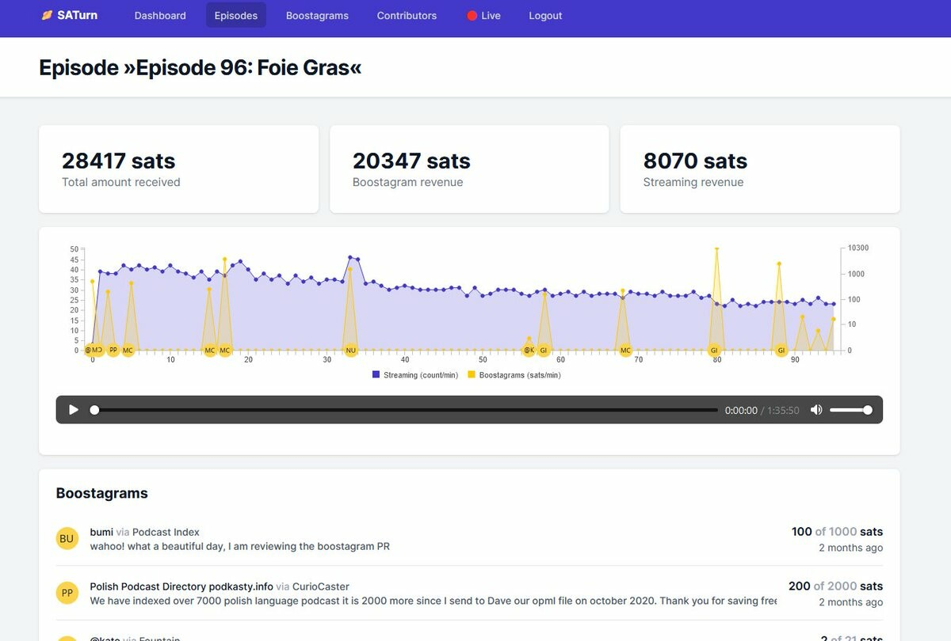The height and width of the screenshot is (641, 951).
Task: Click the episode title heading
Action: pyautogui.click(x=201, y=67)
